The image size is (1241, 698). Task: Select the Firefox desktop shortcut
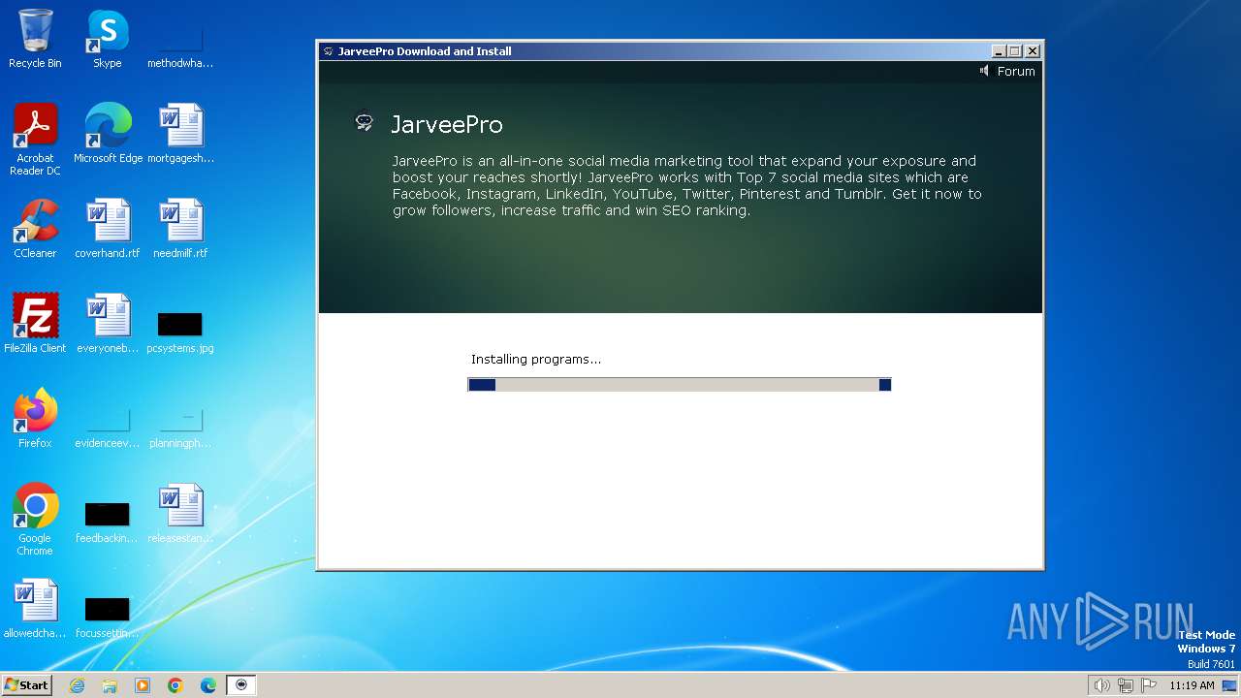point(35,419)
